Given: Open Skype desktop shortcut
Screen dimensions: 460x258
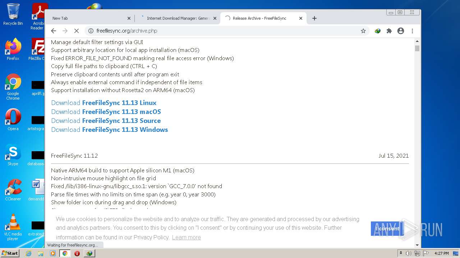Looking at the screenshot, I should coord(13,155).
